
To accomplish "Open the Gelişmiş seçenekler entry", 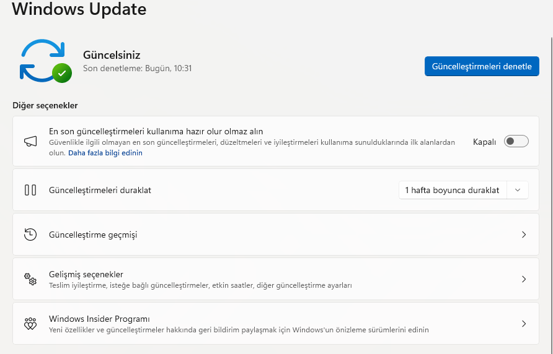I will click(x=86, y=274).
